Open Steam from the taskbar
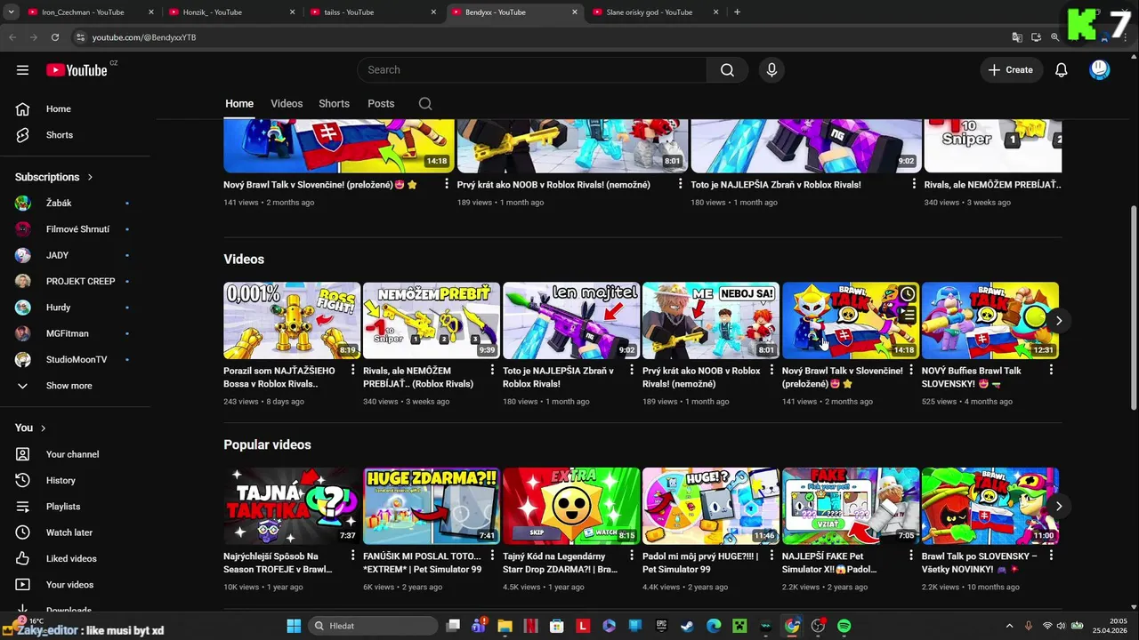Image resolution: width=1139 pixels, height=640 pixels. point(687,626)
